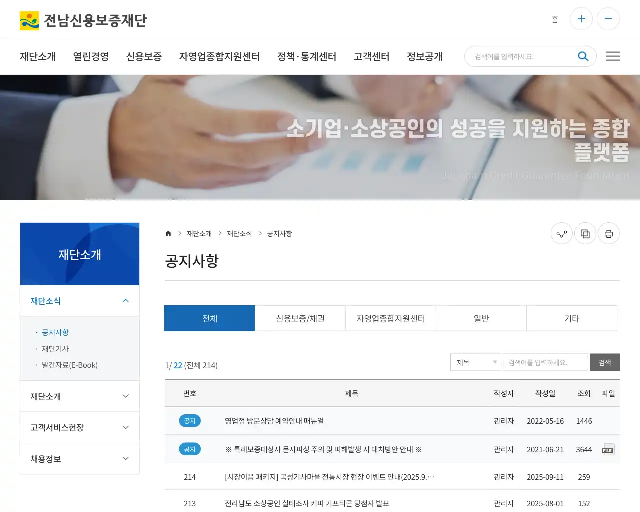Select the 신용보증/채권 category tab

300,318
